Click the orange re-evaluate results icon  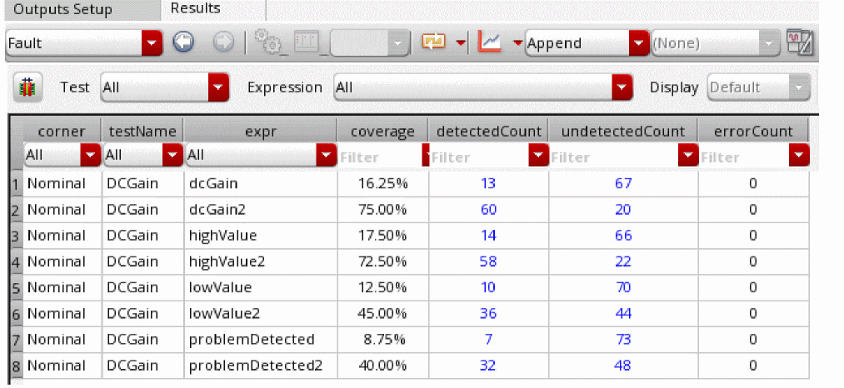[433, 42]
